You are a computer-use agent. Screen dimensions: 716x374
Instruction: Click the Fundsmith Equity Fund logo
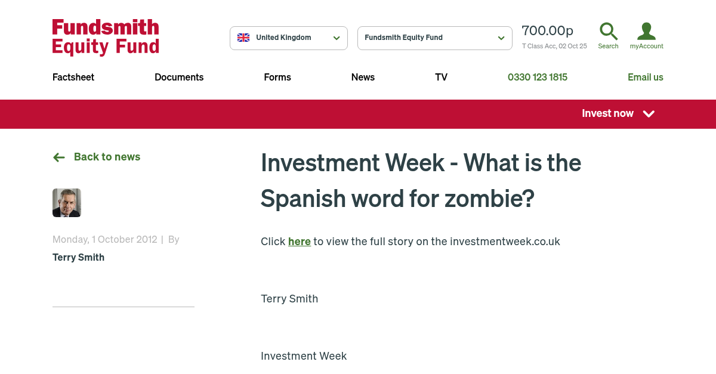pos(106,37)
